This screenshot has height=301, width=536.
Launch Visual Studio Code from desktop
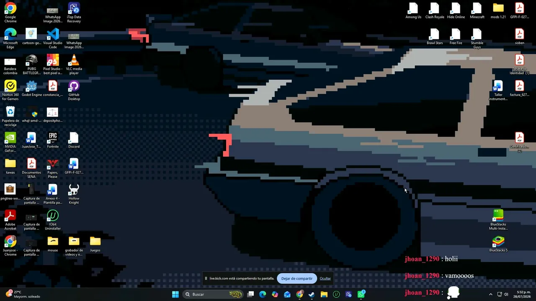tap(53, 39)
